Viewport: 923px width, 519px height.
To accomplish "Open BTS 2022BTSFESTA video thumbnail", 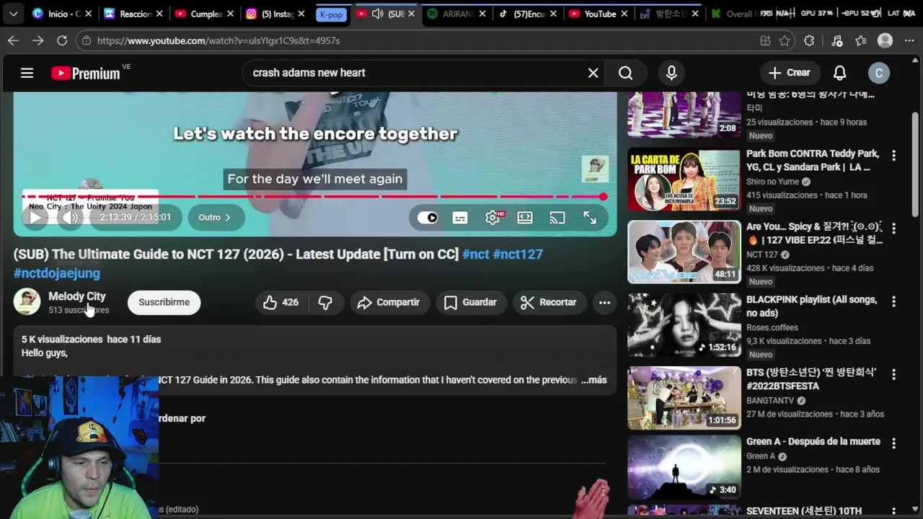I will (x=684, y=398).
